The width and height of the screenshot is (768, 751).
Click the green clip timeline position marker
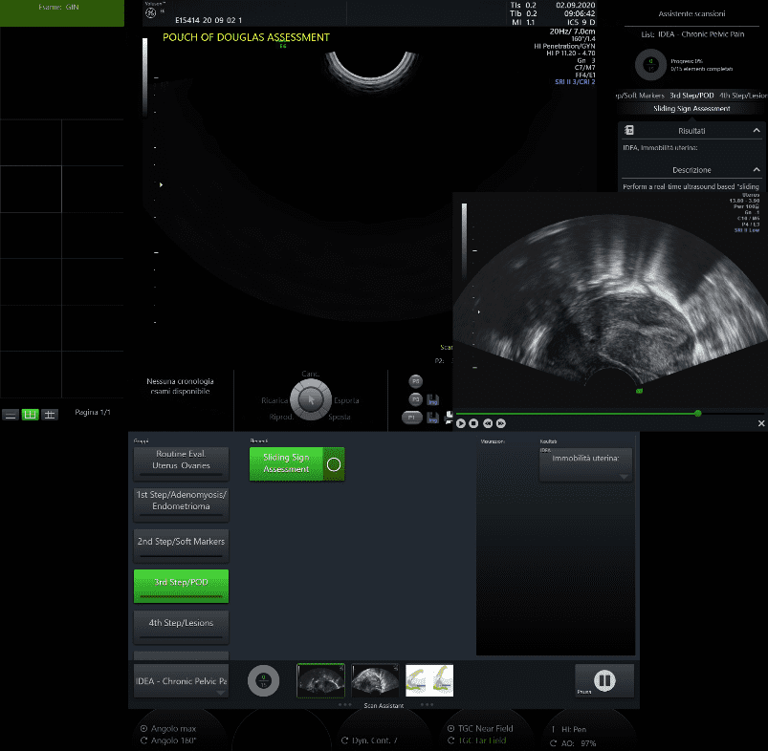(x=698, y=413)
